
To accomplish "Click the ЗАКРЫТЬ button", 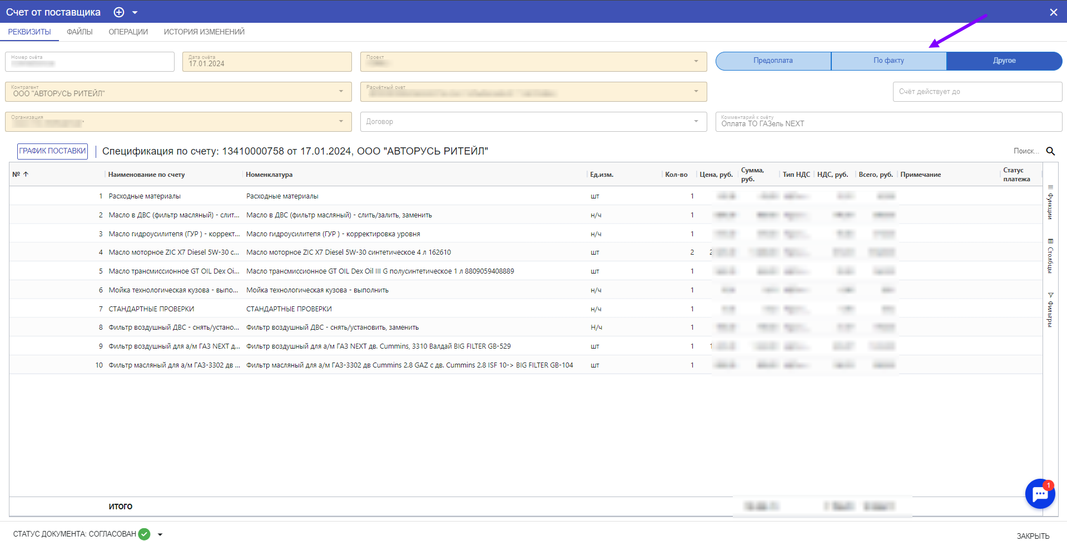I will tap(1033, 536).
